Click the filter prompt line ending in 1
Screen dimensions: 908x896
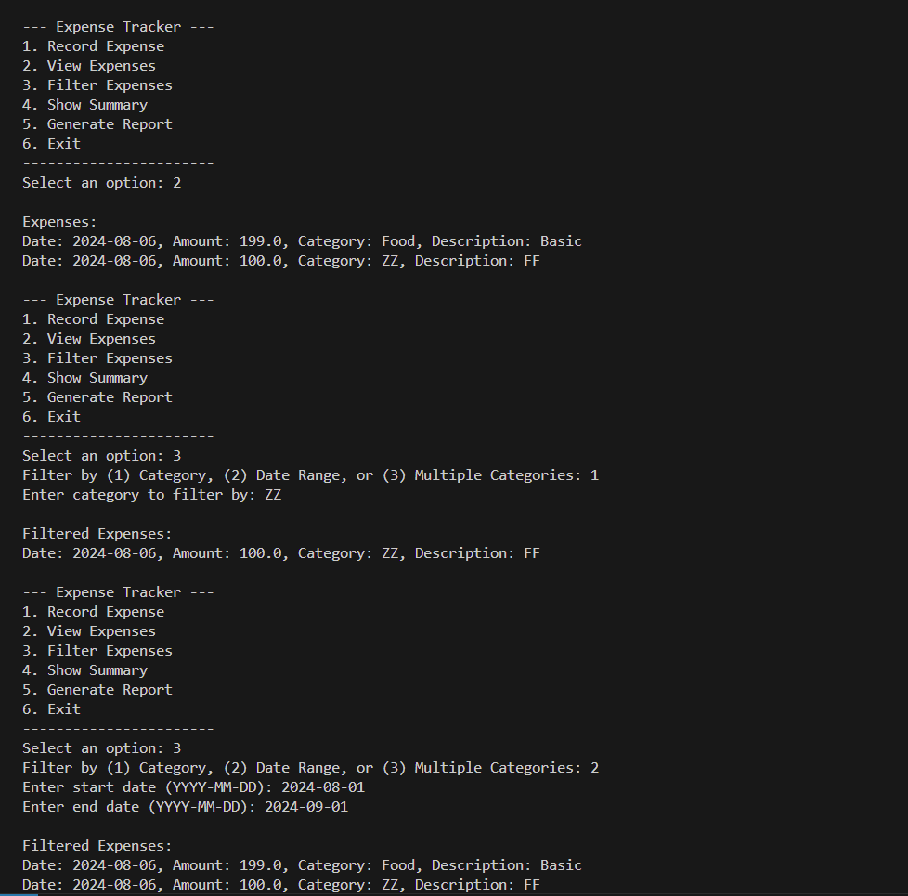(x=310, y=475)
